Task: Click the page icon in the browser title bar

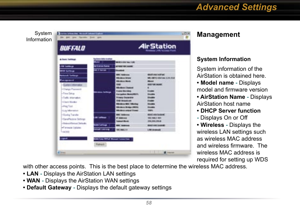Action: 59,34
